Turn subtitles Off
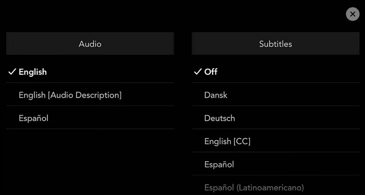The height and width of the screenshot is (195, 365). tap(276, 72)
